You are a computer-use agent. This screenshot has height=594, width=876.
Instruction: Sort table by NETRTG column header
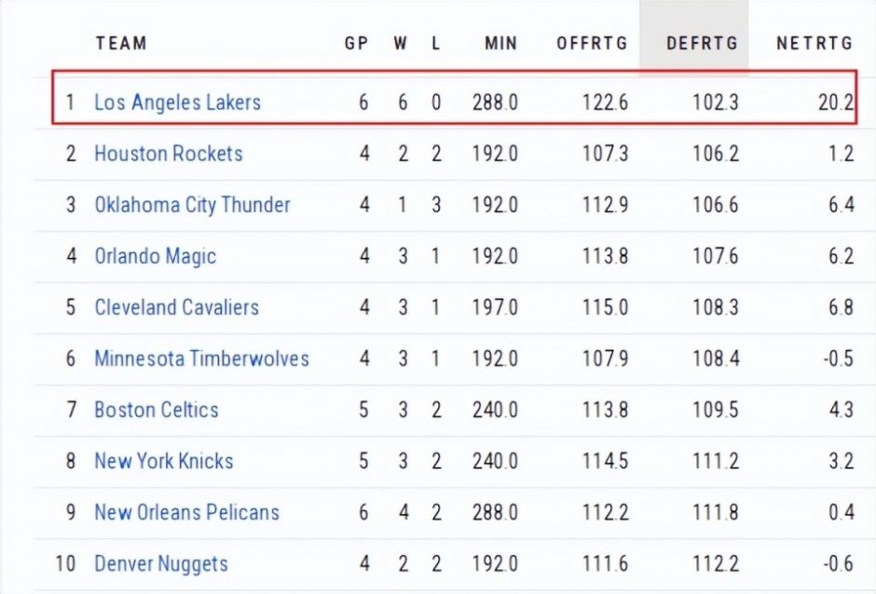click(814, 43)
